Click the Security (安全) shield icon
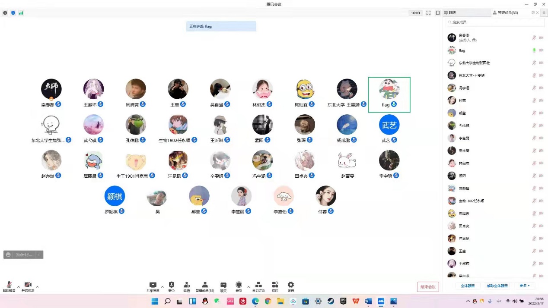Image resolution: width=548 pixels, height=308 pixels. pos(172,286)
